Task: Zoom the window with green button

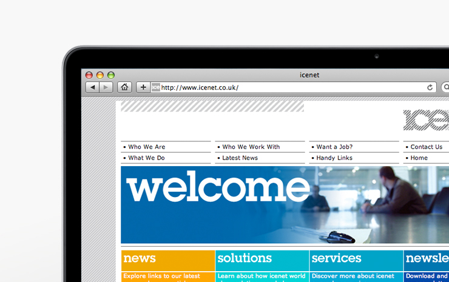Action: tap(111, 75)
